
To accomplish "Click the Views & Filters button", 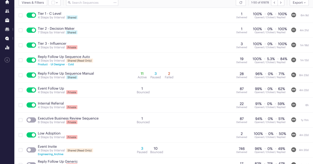I will (x=33, y=3).
